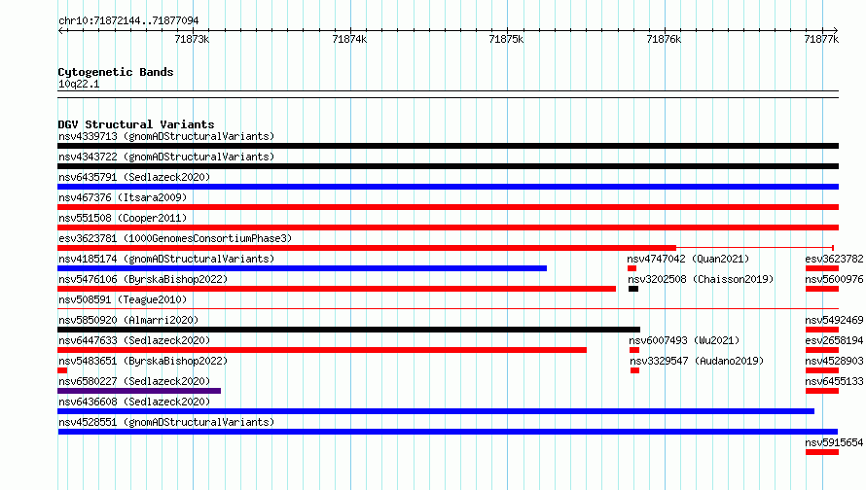Open nsv6447633 (Sedlazeck2020) label
This screenshot has width=866, height=490.
[134, 340]
